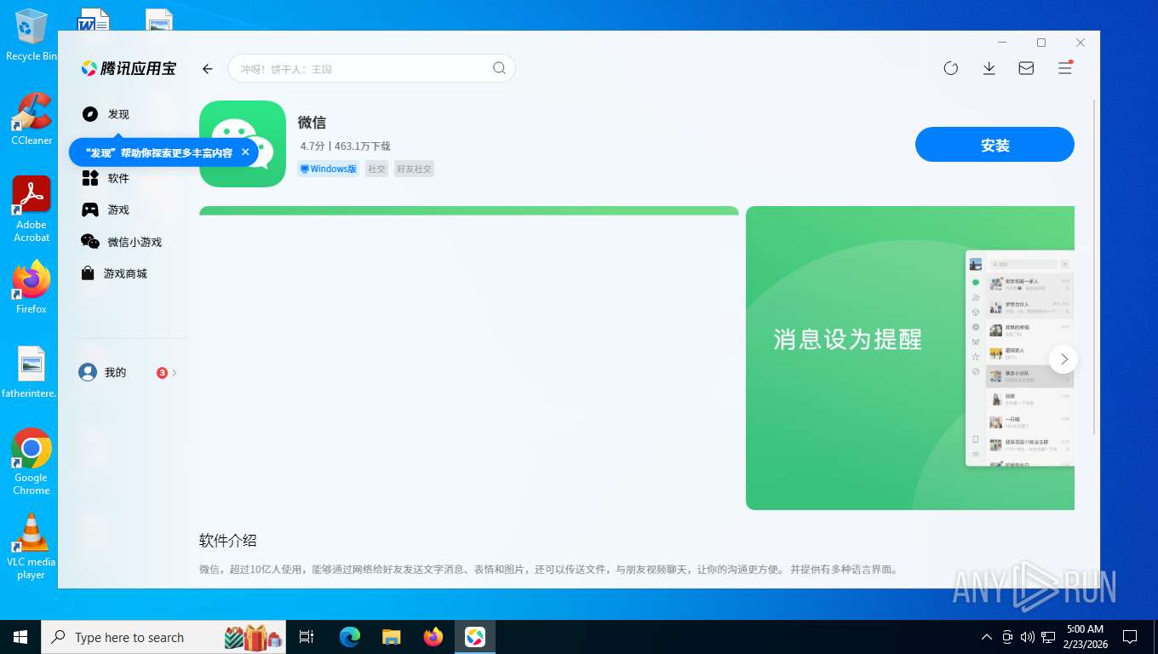Click the 腾讯应用宝 logo
Viewport: 1158px width, 654px height.
[x=128, y=68]
